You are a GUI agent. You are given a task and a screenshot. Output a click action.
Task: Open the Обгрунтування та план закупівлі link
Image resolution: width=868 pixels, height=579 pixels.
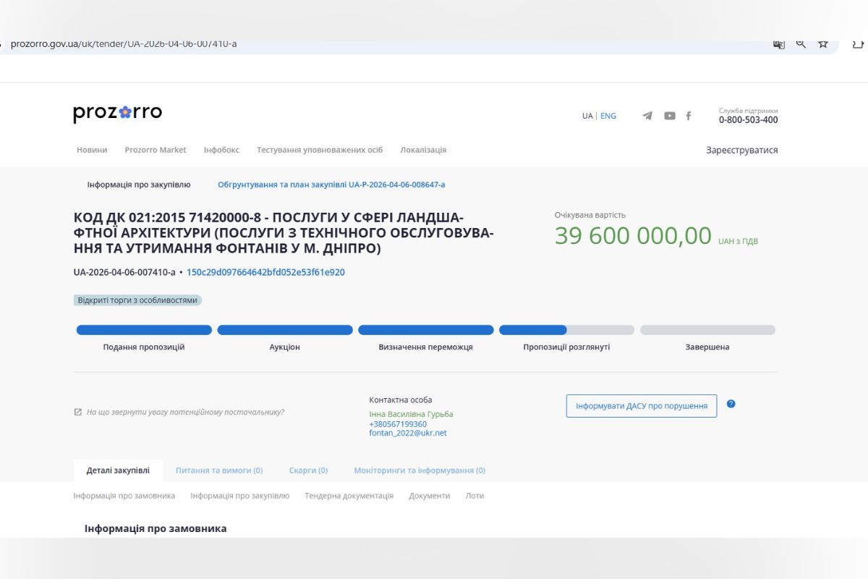(331, 185)
